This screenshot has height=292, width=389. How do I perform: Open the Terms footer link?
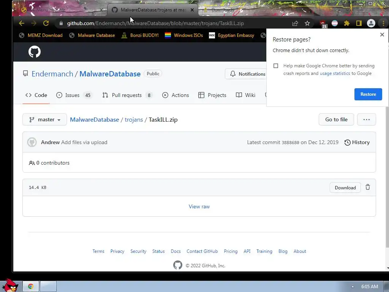point(98,251)
